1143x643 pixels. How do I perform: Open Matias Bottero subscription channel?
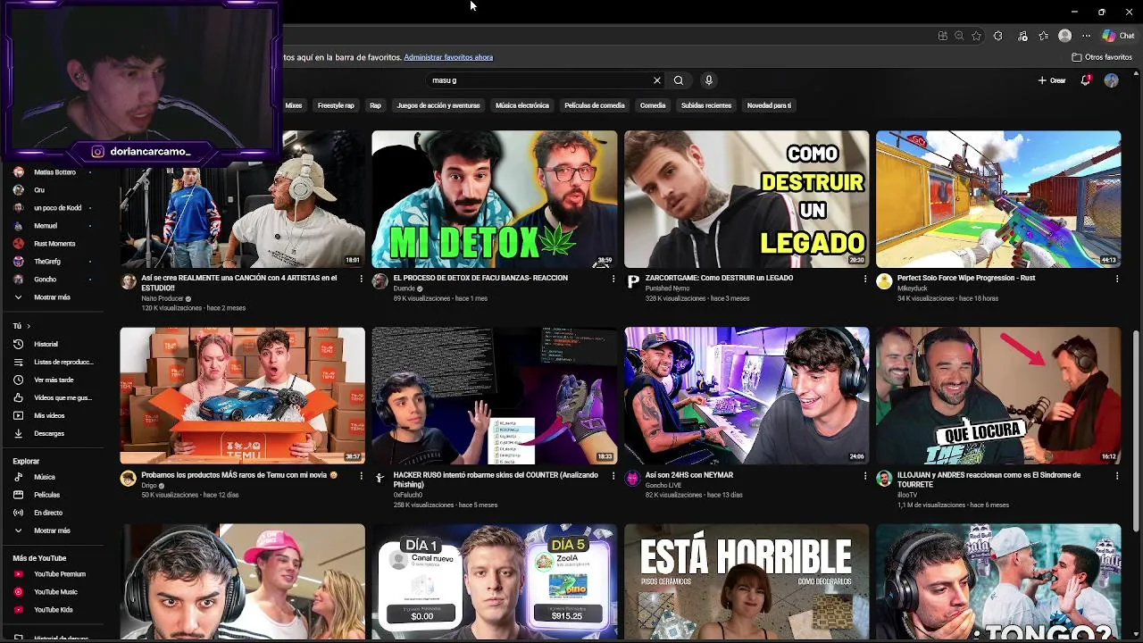(x=54, y=172)
